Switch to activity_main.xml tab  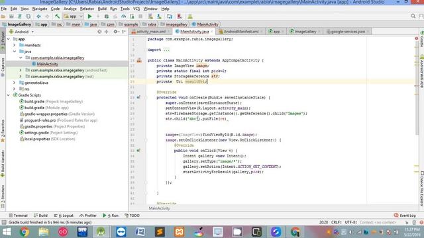click(x=150, y=32)
